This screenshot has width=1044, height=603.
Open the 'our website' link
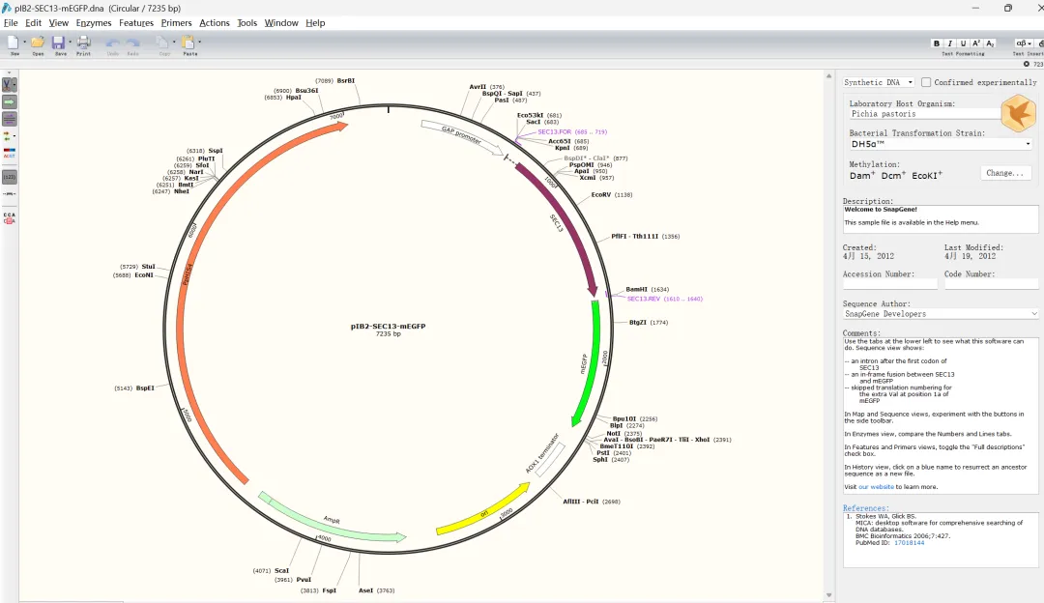click(876, 487)
